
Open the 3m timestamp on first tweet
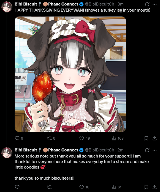[120, 4]
